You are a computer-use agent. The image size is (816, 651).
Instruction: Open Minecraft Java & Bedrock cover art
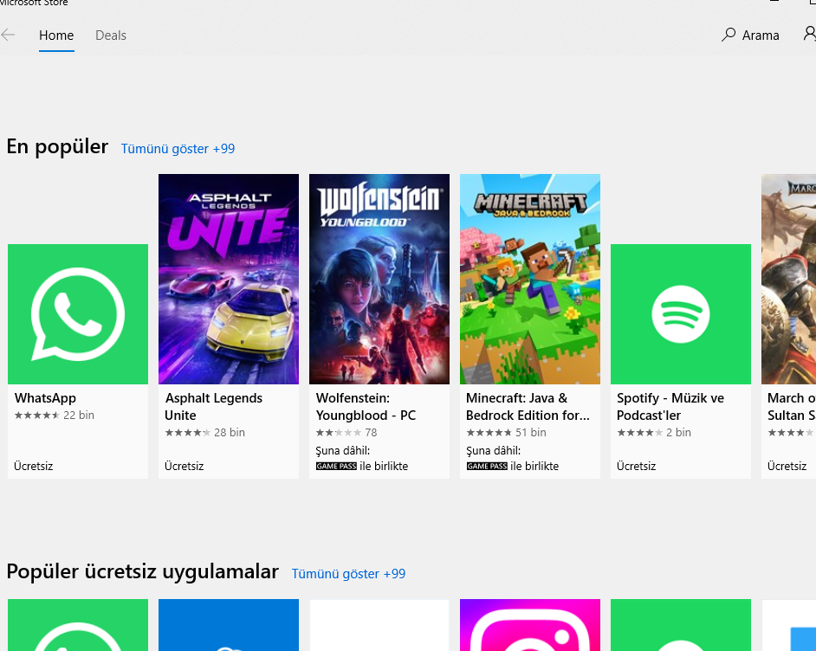(x=530, y=280)
